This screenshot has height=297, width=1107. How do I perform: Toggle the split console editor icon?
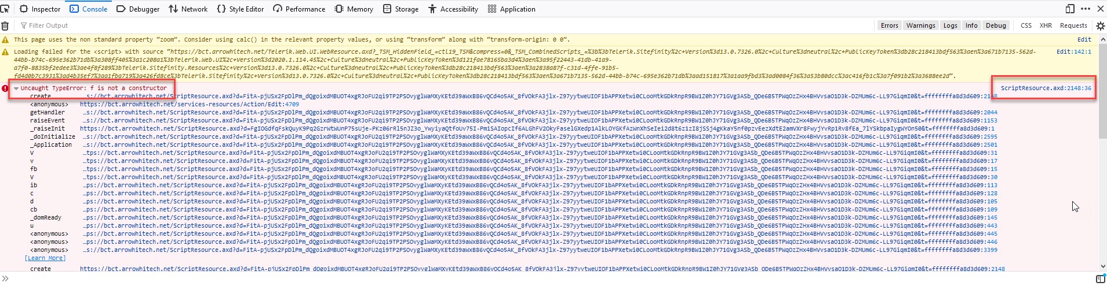click(x=1100, y=279)
